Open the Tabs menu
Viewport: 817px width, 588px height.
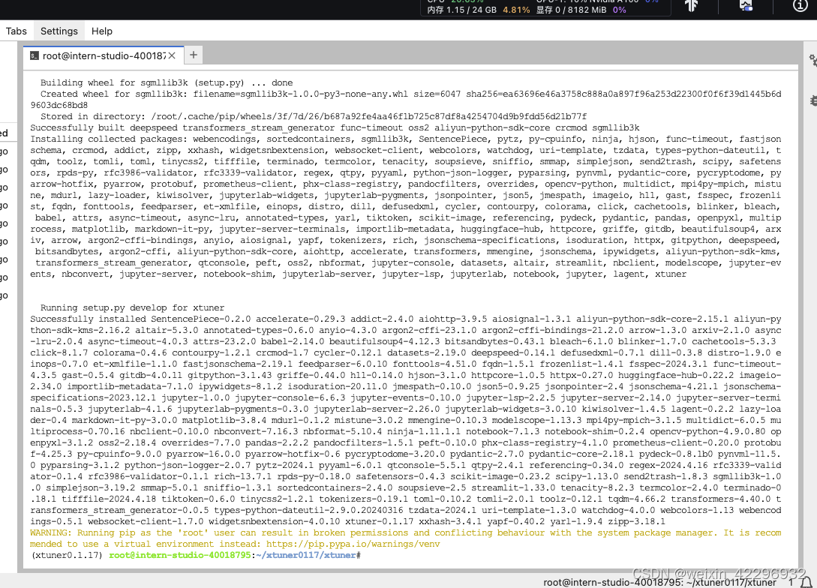point(17,31)
